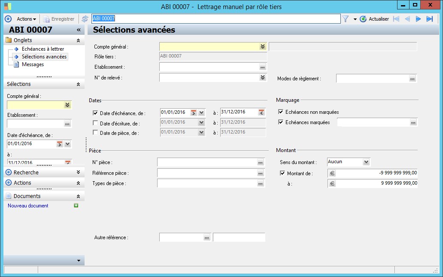Go to first record arrow
This screenshot has height=277, width=443.
[396, 19]
